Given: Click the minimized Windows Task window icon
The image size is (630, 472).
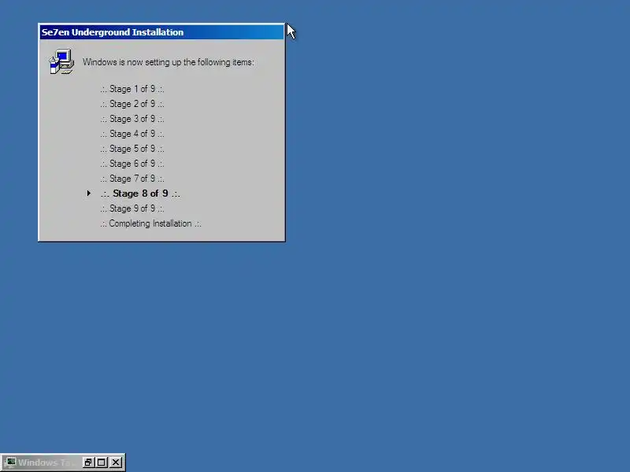Looking at the screenshot, I should click(x=10, y=463).
